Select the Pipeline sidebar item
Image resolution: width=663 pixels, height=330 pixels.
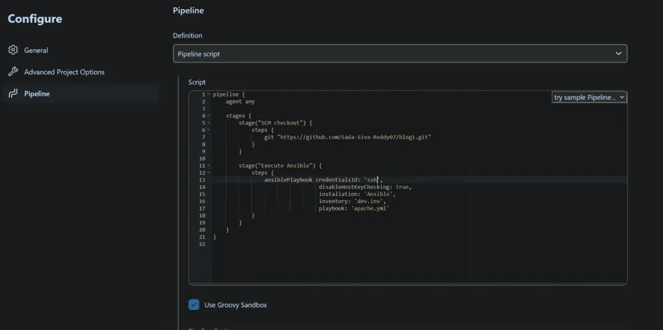click(80, 93)
